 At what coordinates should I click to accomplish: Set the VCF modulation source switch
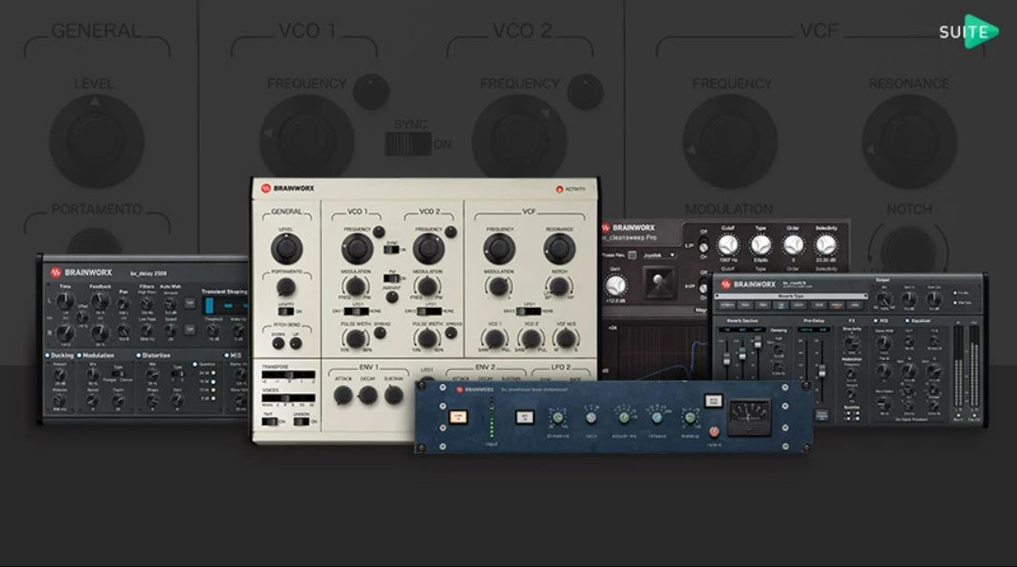(528, 312)
